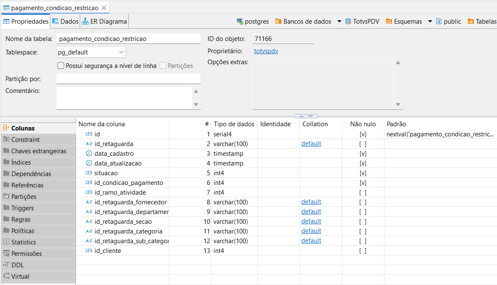Viewport: 497px width, 285px height.
Task: Click the public schema icon
Action: [438, 22]
